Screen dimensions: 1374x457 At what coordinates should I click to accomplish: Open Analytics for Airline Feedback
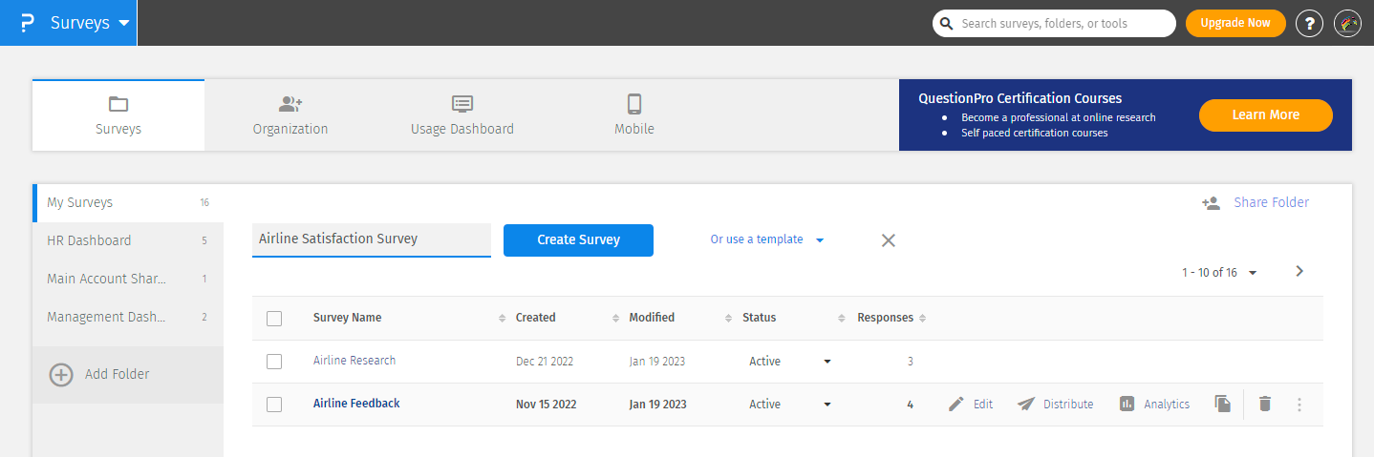[x=1154, y=405]
